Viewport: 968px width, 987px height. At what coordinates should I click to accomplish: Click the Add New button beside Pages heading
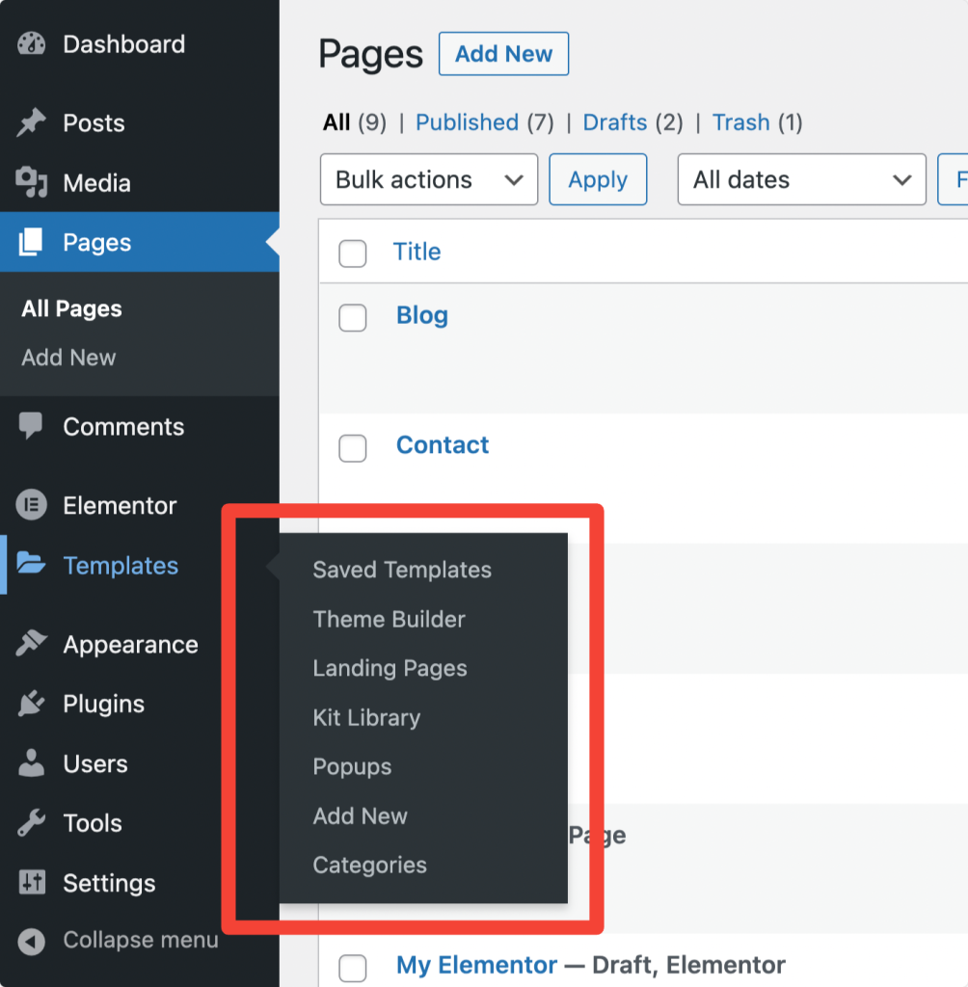504,54
